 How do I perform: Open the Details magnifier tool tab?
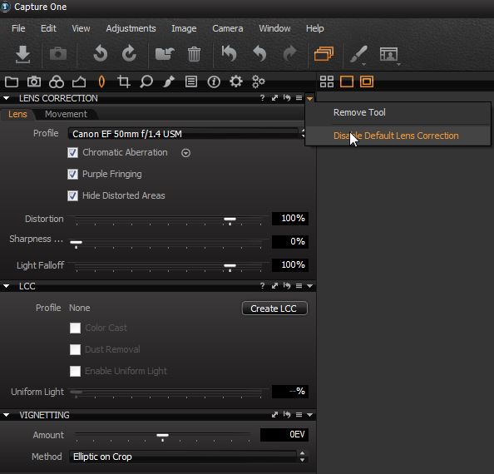[146, 81]
